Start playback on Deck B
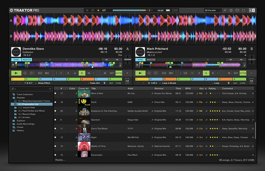Image resolution: width=265 pixels, height=171 pixels. [140, 73]
